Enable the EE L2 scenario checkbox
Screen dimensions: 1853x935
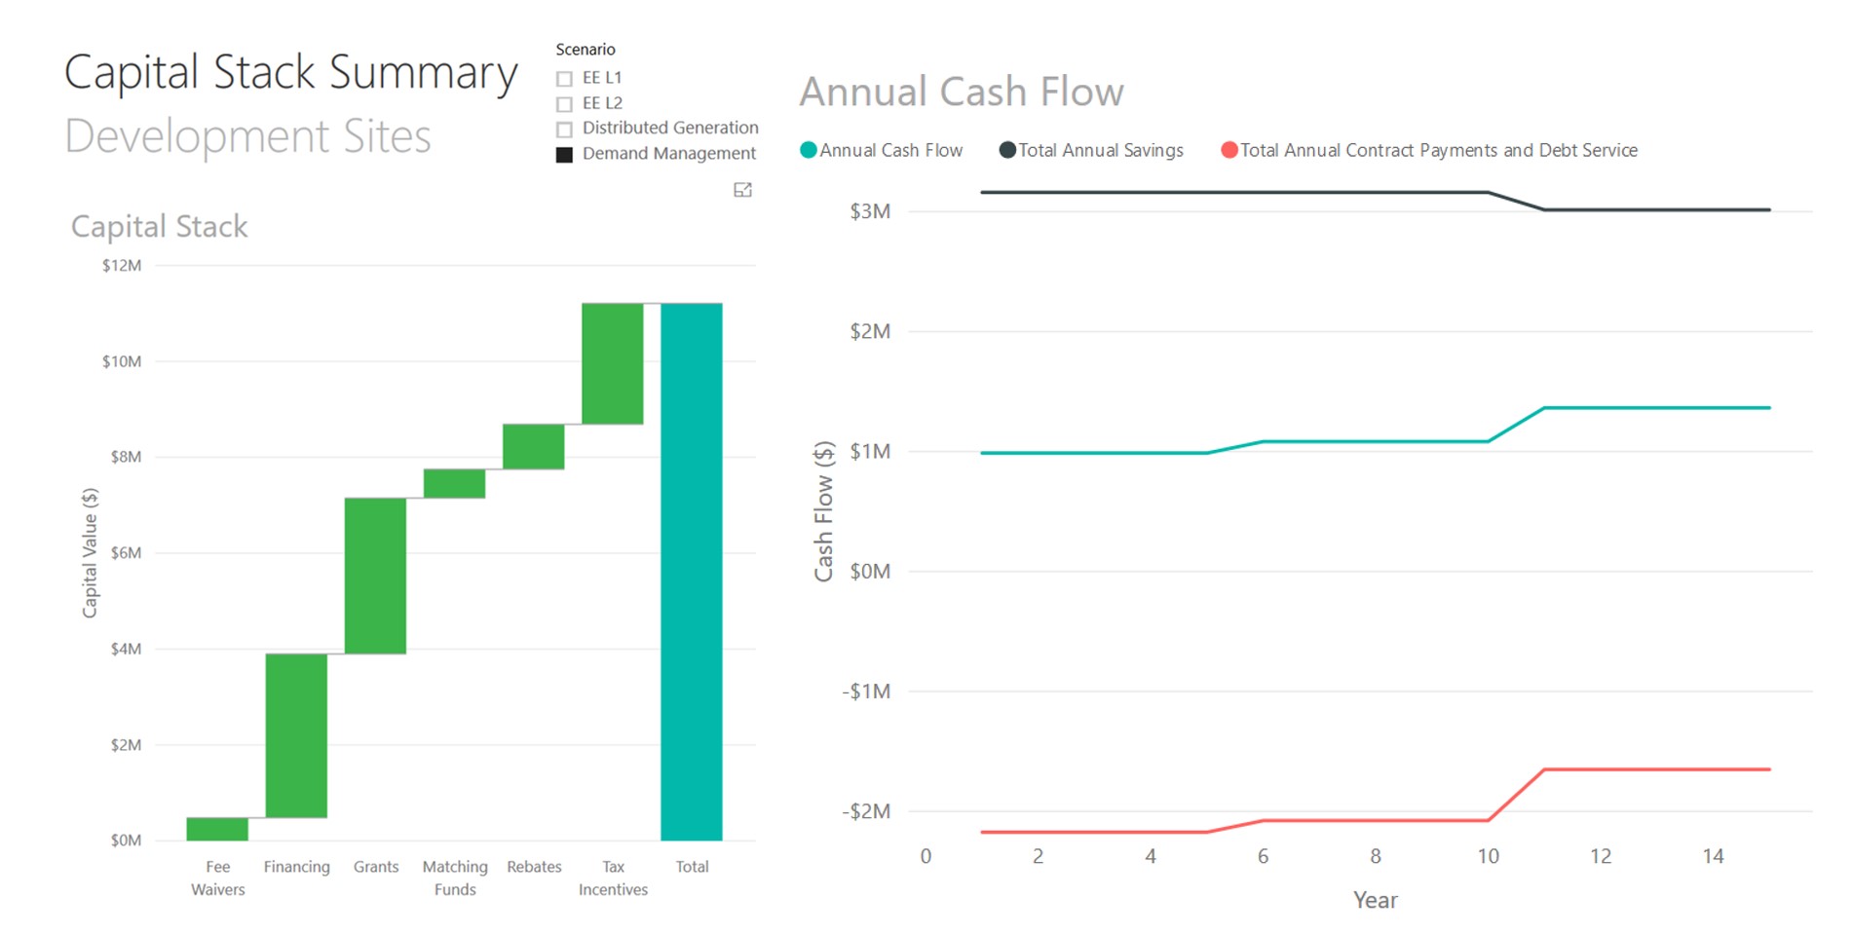click(x=564, y=103)
